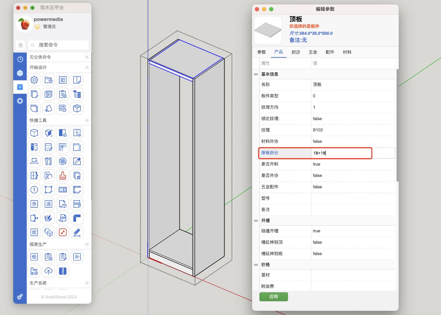The width and height of the screenshot is (441, 315).
Task: Collapse the 基本信息 property group
Action: pos(256,74)
